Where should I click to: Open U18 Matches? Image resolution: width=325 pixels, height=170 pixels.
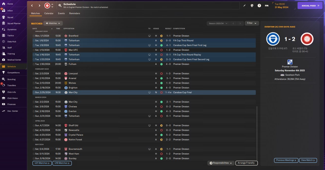click(x=62, y=163)
